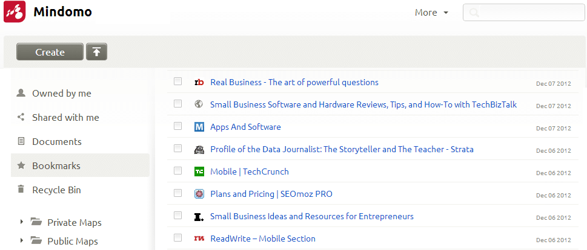This screenshot has width=587, height=250.
Task: Click the SEOmoz PRO favicon icon
Action: tap(199, 194)
